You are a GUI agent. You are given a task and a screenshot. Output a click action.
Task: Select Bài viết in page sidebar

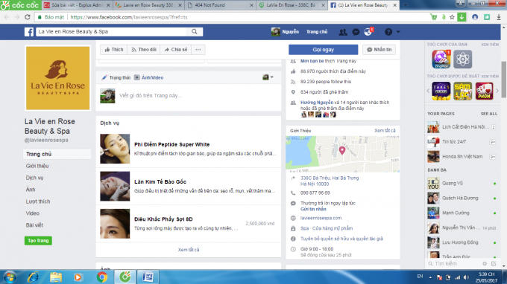34,225
